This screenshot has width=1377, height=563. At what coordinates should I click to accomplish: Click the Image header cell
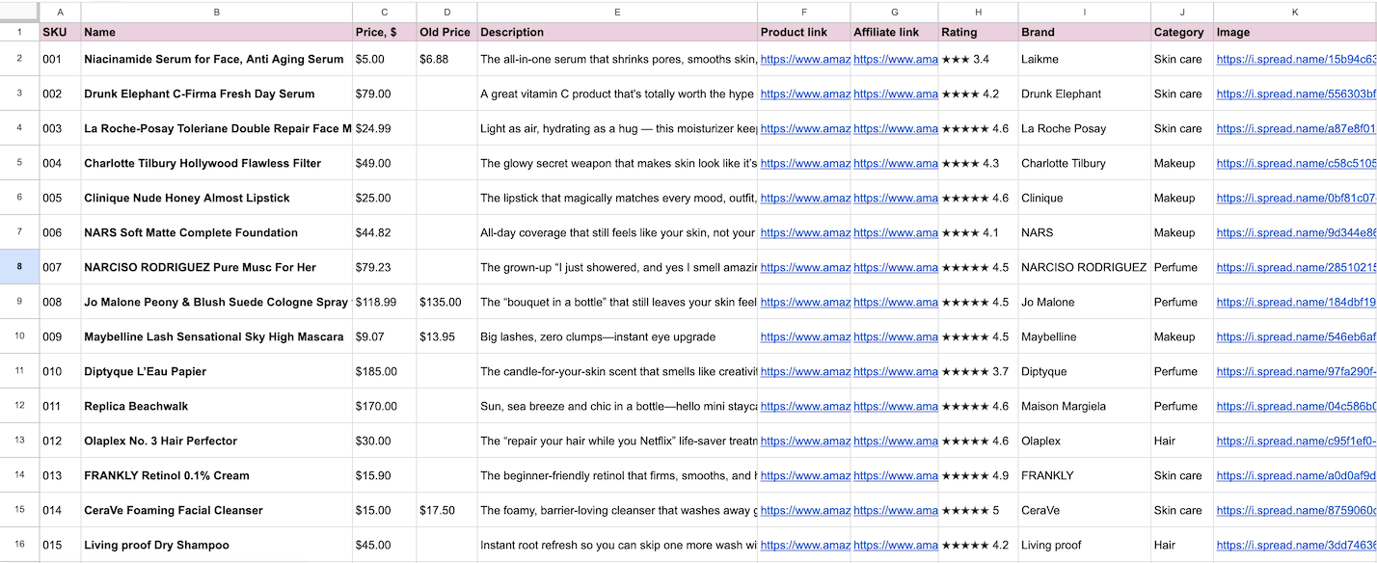pos(1295,32)
